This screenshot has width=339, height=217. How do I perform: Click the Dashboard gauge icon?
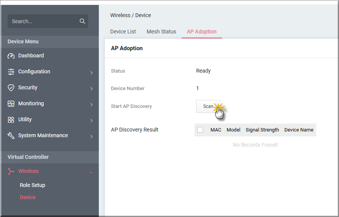[11, 56]
